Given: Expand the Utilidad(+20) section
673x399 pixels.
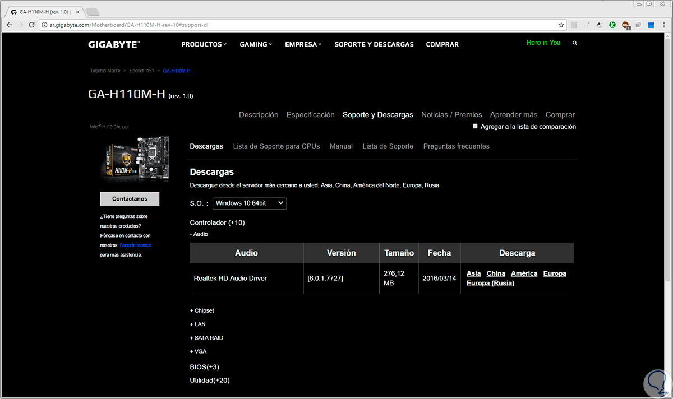Looking at the screenshot, I should click(210, 381).
